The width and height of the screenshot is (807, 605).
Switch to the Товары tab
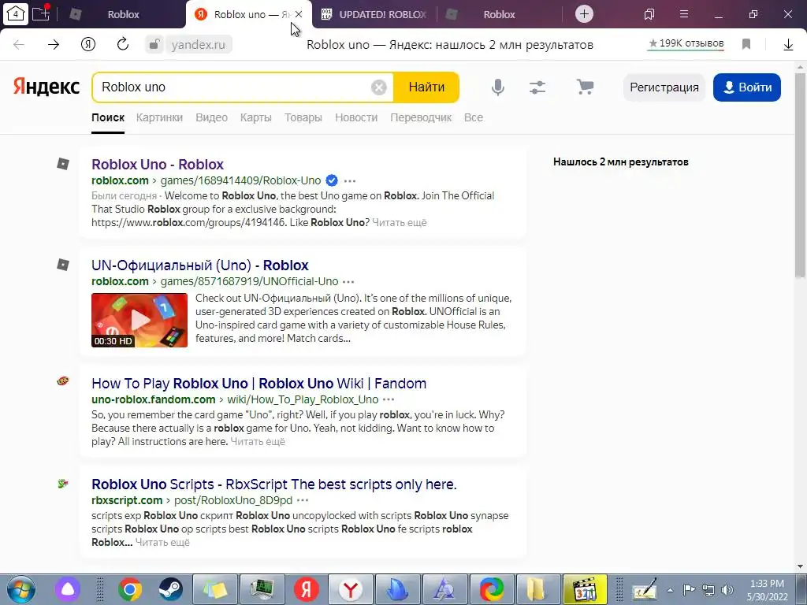(x=303, y=118)
